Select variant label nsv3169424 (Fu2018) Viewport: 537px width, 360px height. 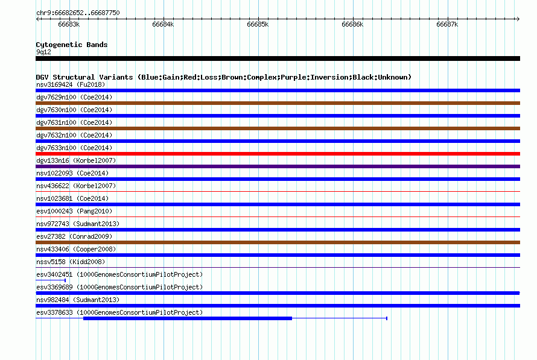[71, 84]
